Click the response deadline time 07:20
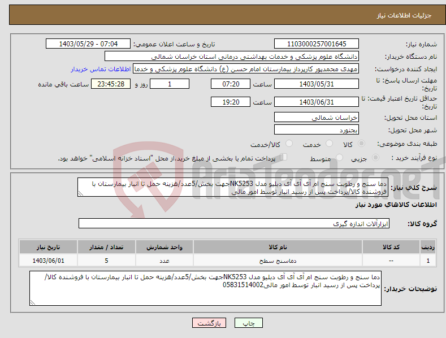Viewport: 446px width, 338px height. tap(231, 84)
